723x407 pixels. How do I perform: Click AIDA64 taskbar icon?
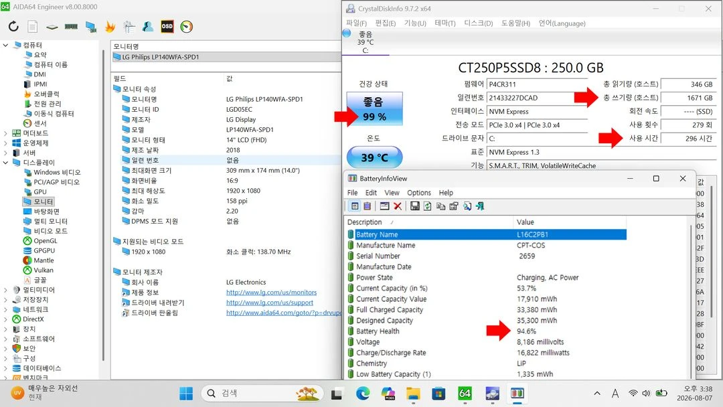[465, 393]
